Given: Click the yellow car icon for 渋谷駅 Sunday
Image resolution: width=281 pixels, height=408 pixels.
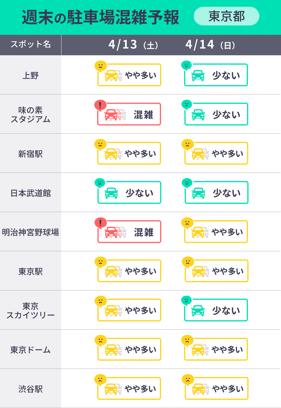Looking at the screenshot, I should tap(198, 389).
